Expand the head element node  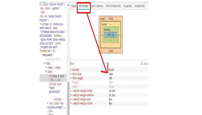pyautogui.click(x=46, y=67)
